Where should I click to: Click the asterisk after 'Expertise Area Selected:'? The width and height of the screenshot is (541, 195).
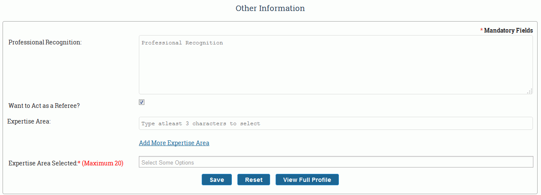coord(79,162)
